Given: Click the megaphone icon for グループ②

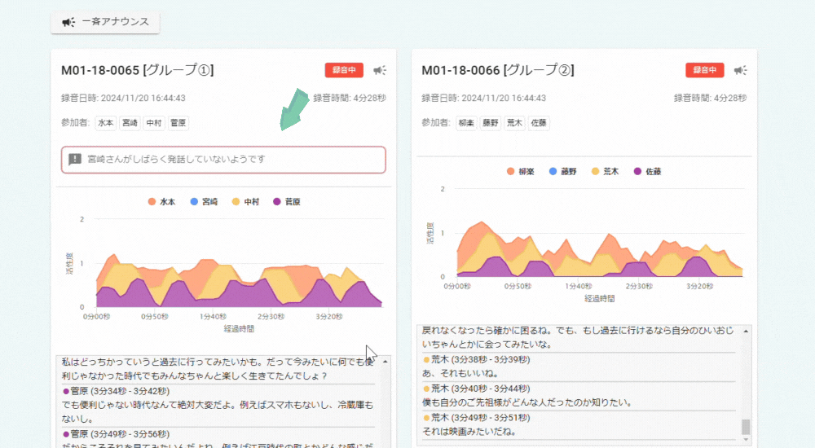Looking at the screenshot, I should [740, 71].
